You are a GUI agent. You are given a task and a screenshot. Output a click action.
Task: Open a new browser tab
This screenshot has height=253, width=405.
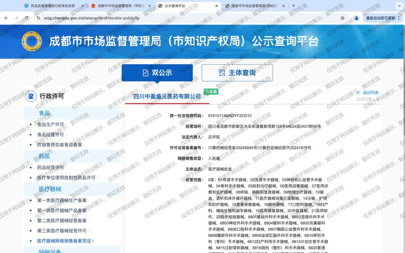293,6
